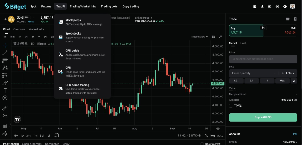The image size is (302, 145).
Task: Open the settings gear icon
Action: [285, 7]
